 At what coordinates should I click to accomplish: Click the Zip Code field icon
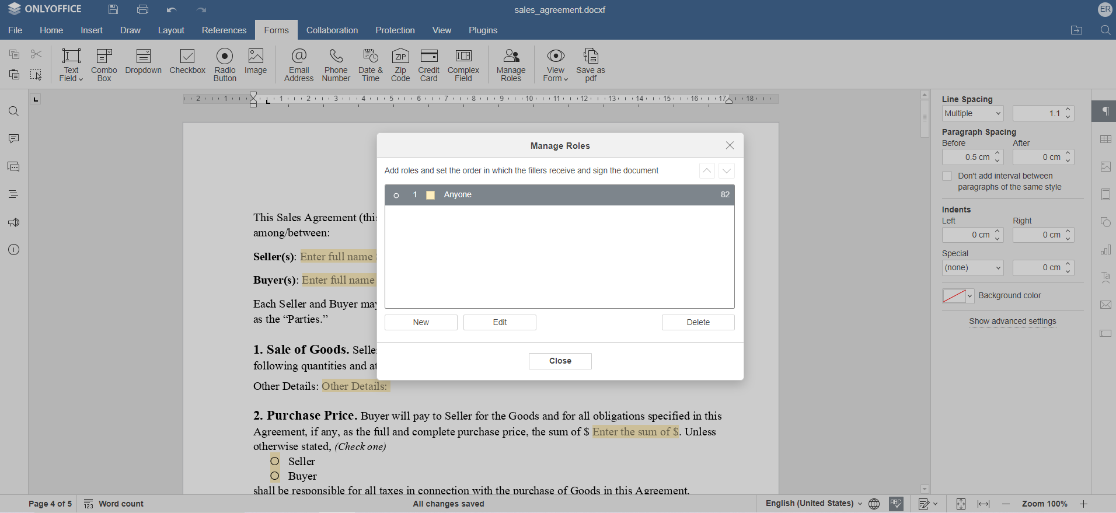[x=400, y=65]
